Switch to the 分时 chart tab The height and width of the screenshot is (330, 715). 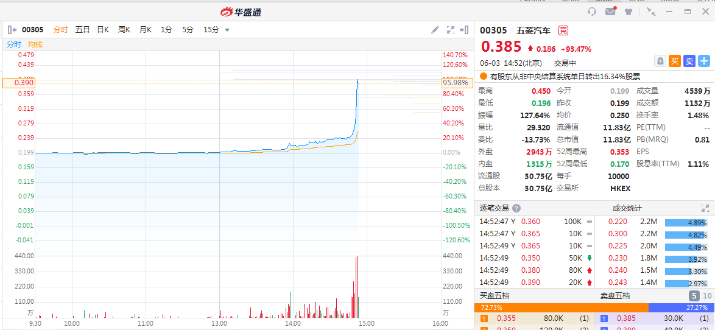pyautogui.click(x=61, y=30)
